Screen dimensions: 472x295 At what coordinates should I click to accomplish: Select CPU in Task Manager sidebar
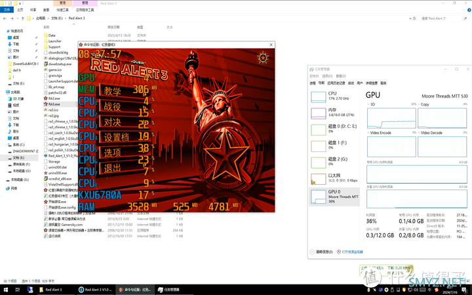(334, 97)
